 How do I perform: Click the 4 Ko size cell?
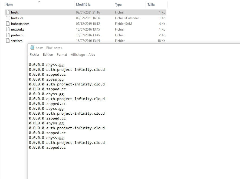click(162, 24)
